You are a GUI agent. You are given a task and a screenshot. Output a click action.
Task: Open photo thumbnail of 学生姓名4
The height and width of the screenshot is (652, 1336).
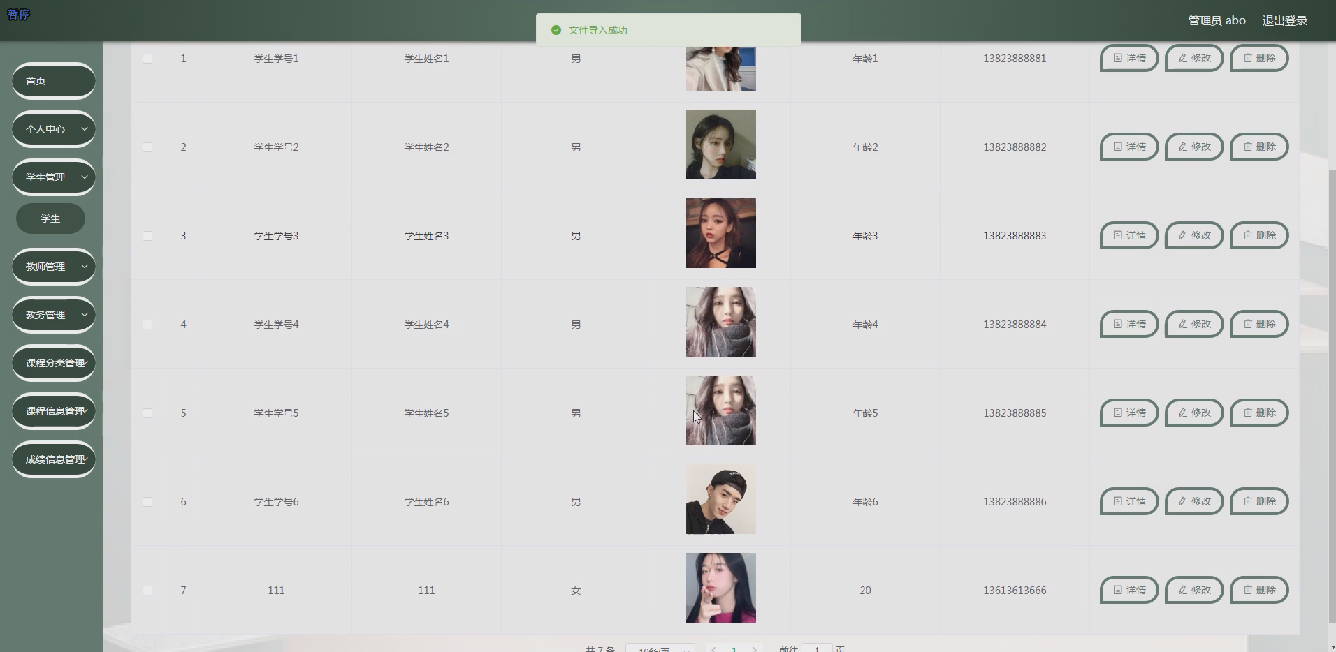coord(720,322)
